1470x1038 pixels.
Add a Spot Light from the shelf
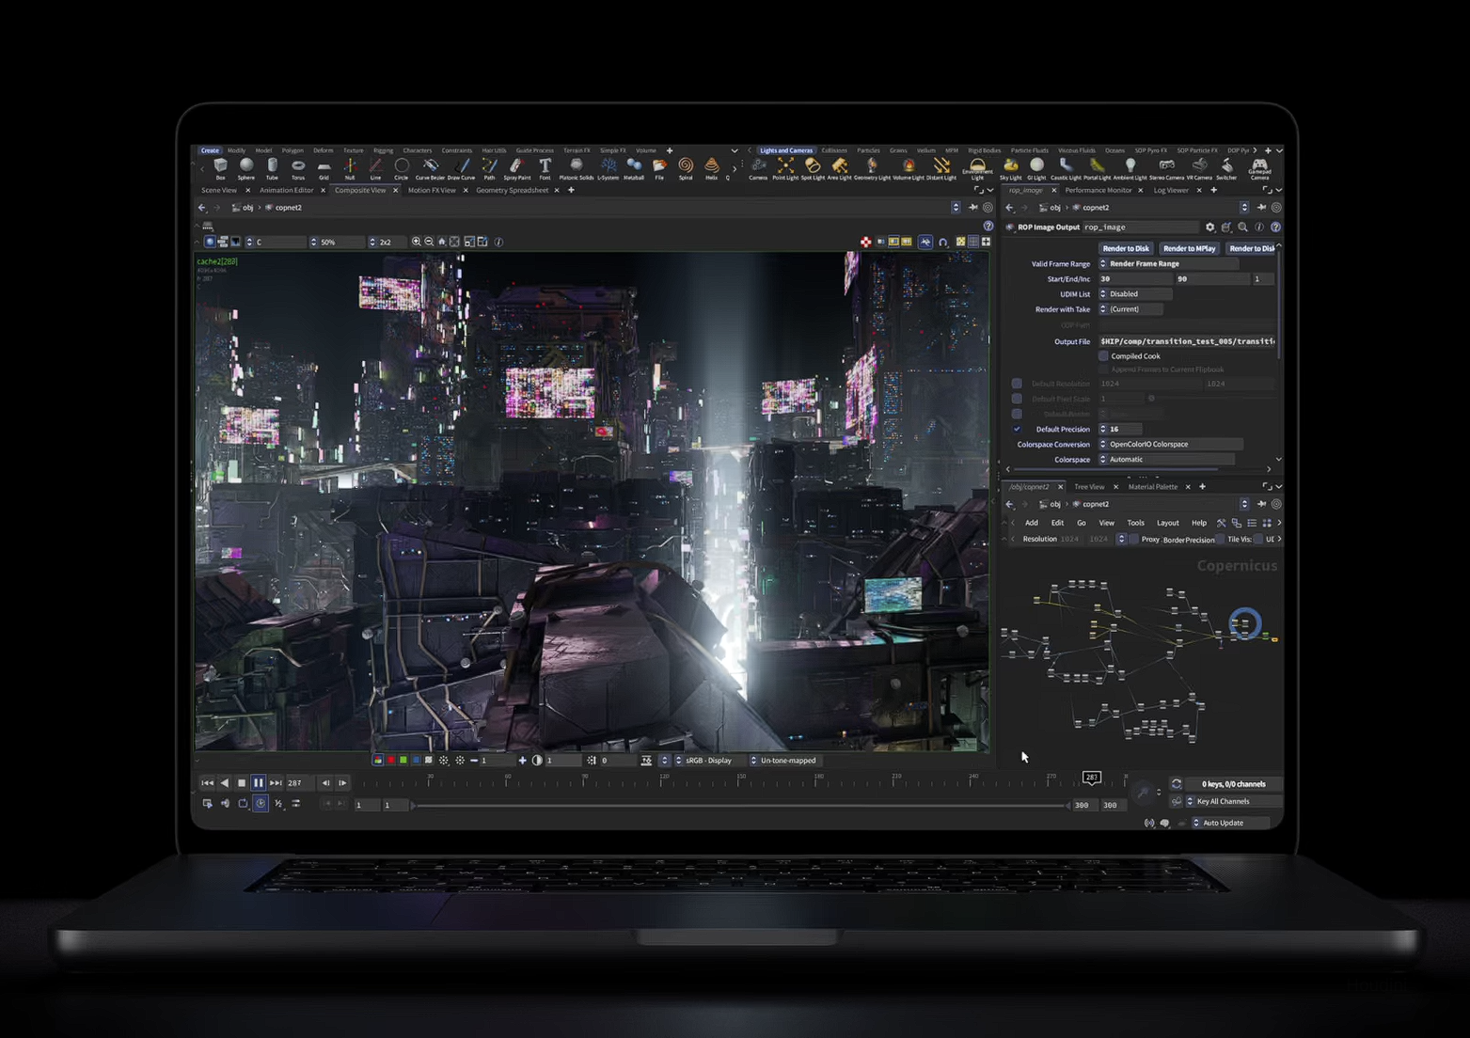(813, 168)
